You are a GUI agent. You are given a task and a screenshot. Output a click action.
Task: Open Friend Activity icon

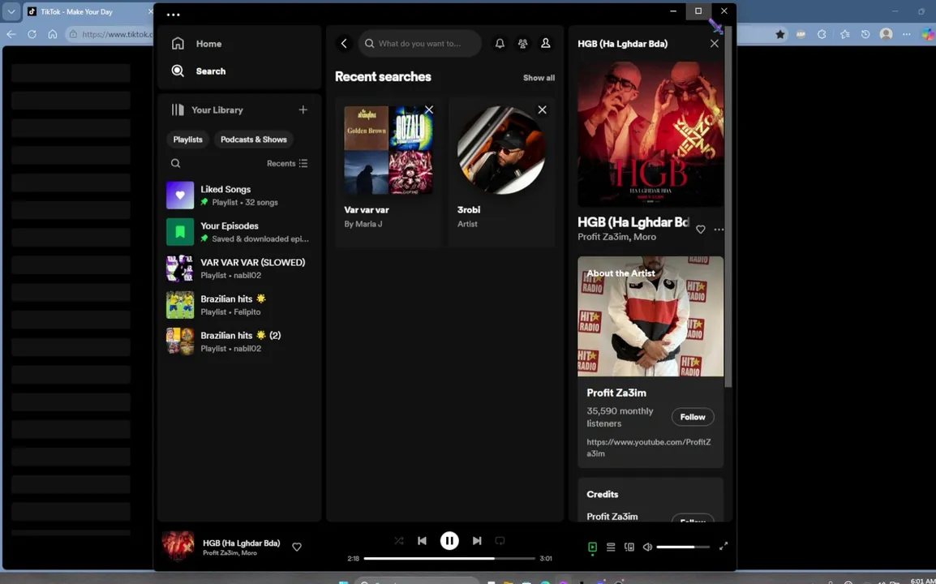click(522, 44)
